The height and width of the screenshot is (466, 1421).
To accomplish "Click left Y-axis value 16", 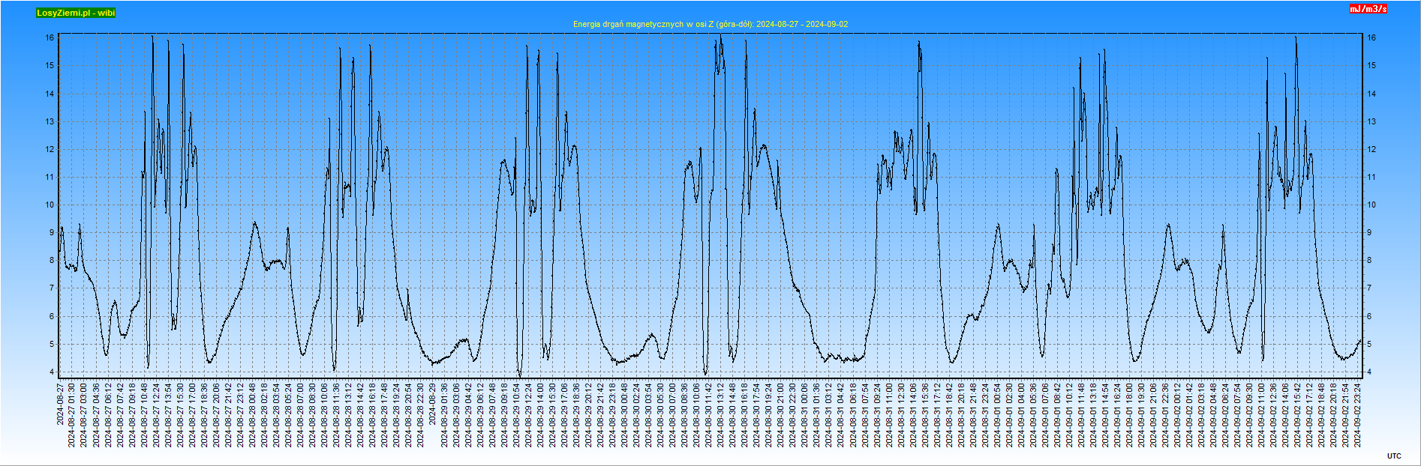I will (50, 37).
